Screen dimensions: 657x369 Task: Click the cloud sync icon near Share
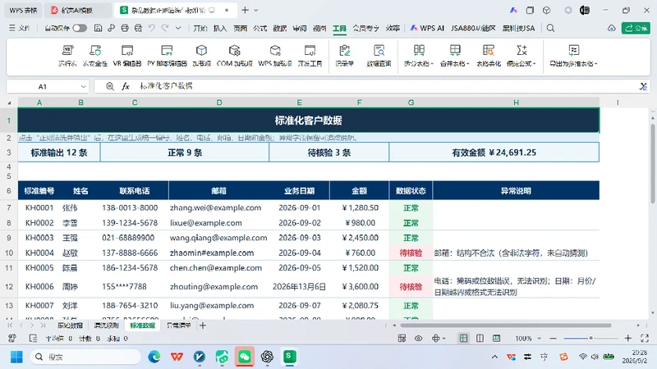click(612, 28)
